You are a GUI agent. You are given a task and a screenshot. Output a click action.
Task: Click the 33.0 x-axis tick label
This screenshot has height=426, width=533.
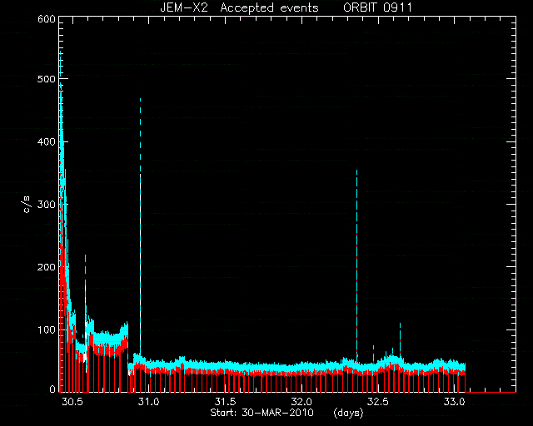455,402
